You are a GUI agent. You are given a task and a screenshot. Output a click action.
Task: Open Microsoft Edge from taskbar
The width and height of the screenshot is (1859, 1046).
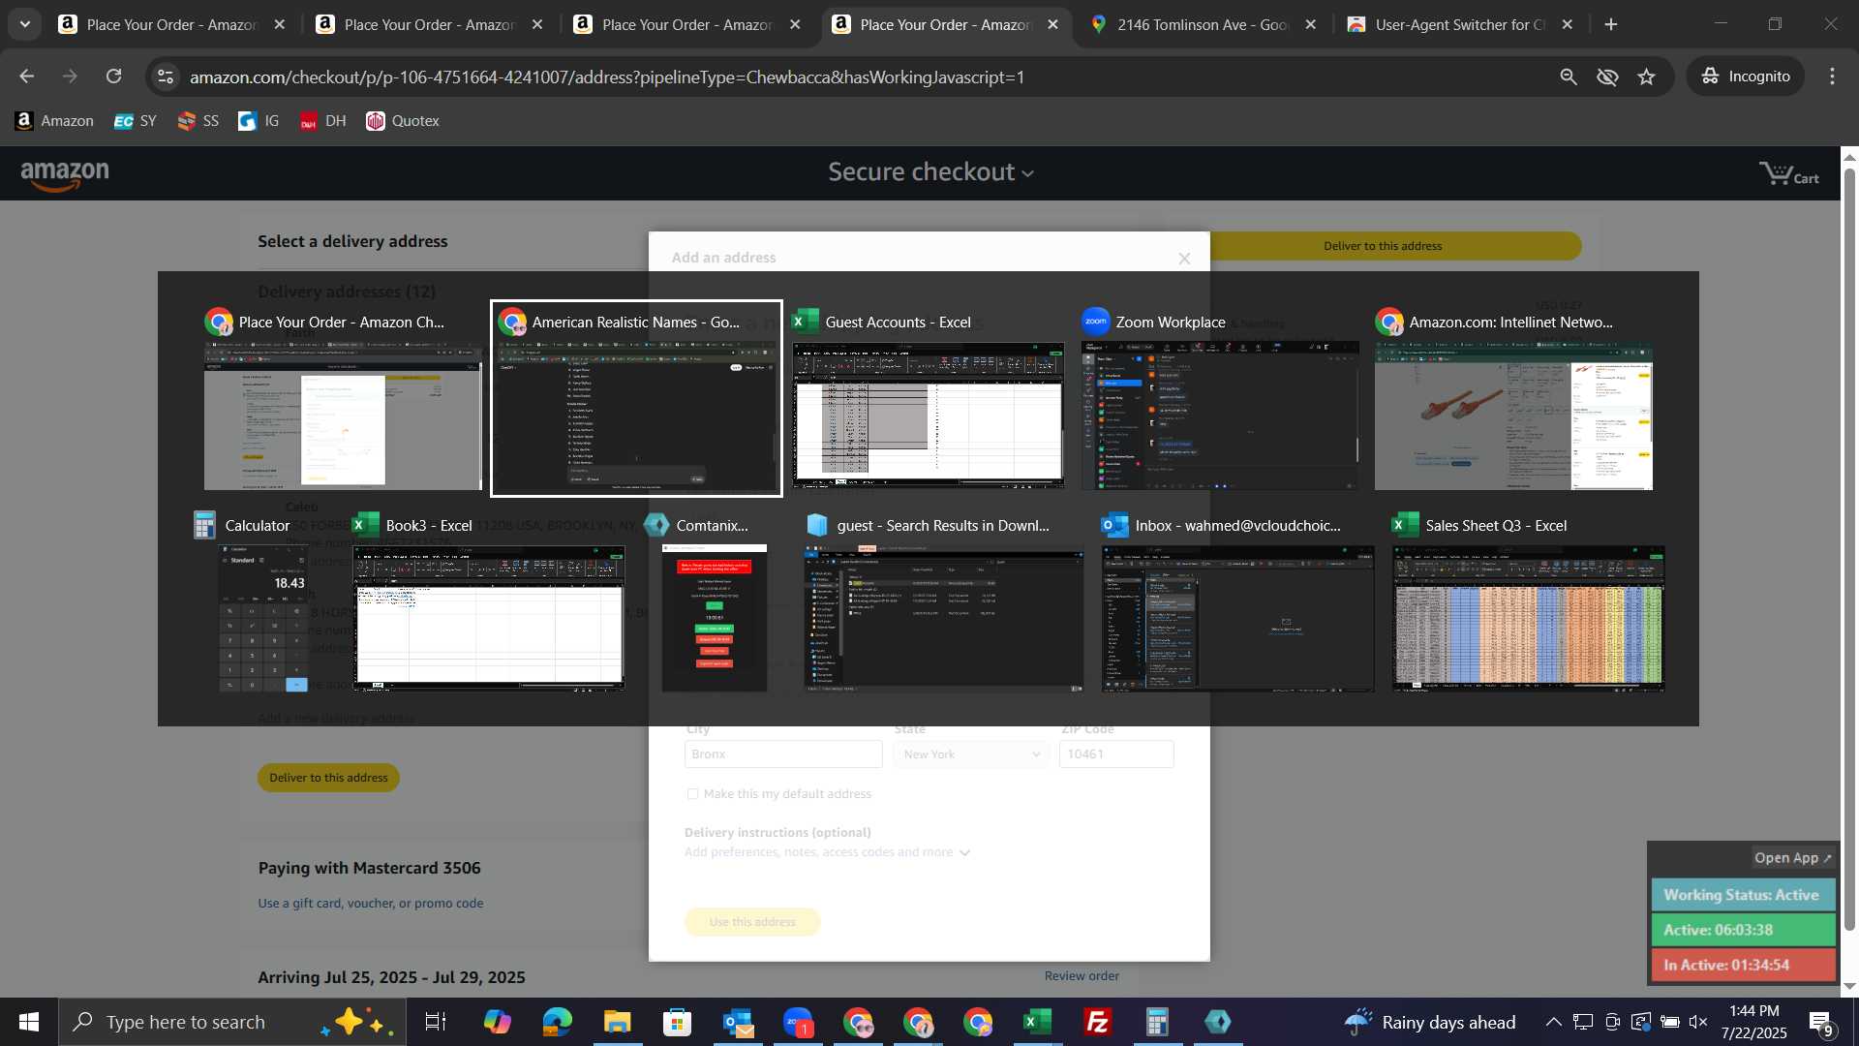558,1022
